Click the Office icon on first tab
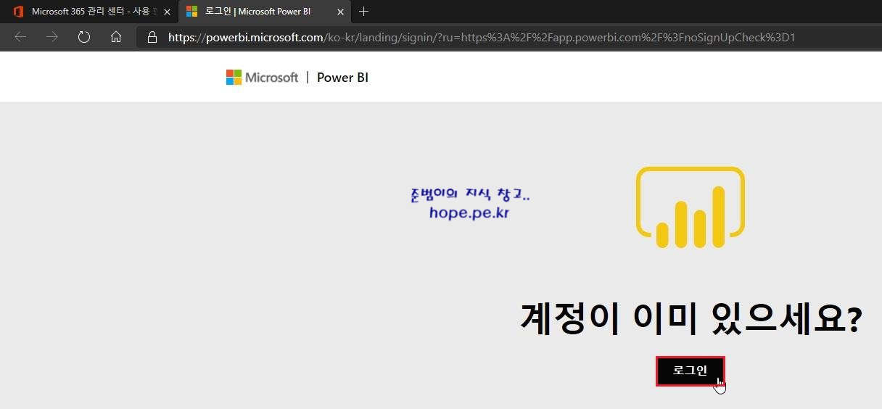 click(x=19, y=12)
